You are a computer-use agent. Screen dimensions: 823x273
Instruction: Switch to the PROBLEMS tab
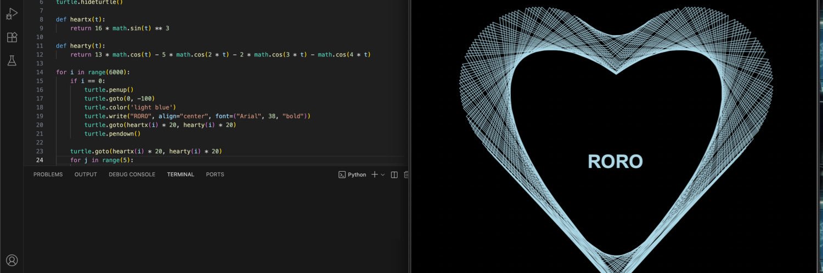click(48, 175)
